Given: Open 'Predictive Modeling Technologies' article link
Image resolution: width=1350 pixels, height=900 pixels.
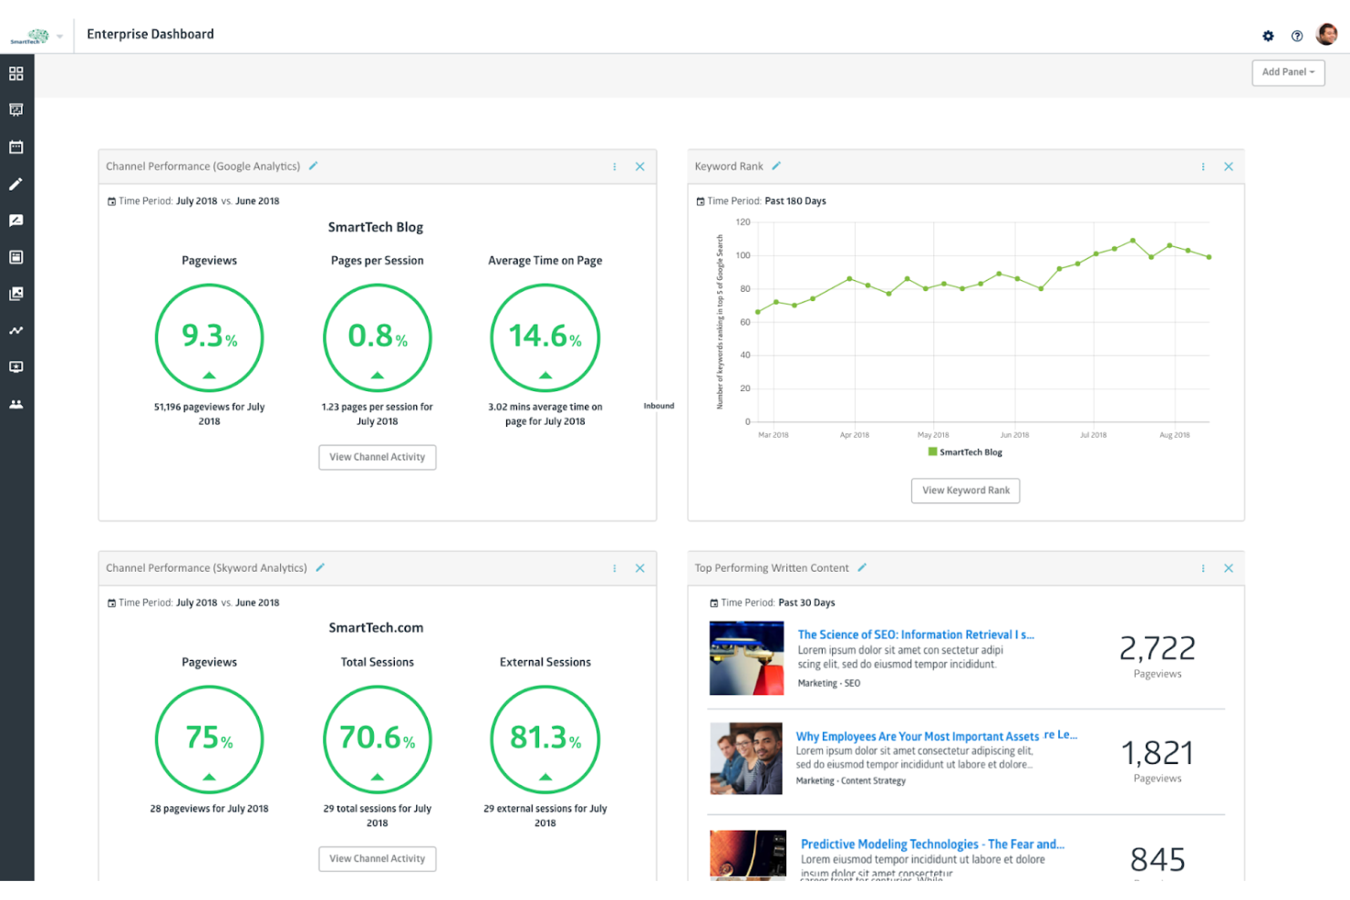Looking at the screenshot, I should [932, 844].
